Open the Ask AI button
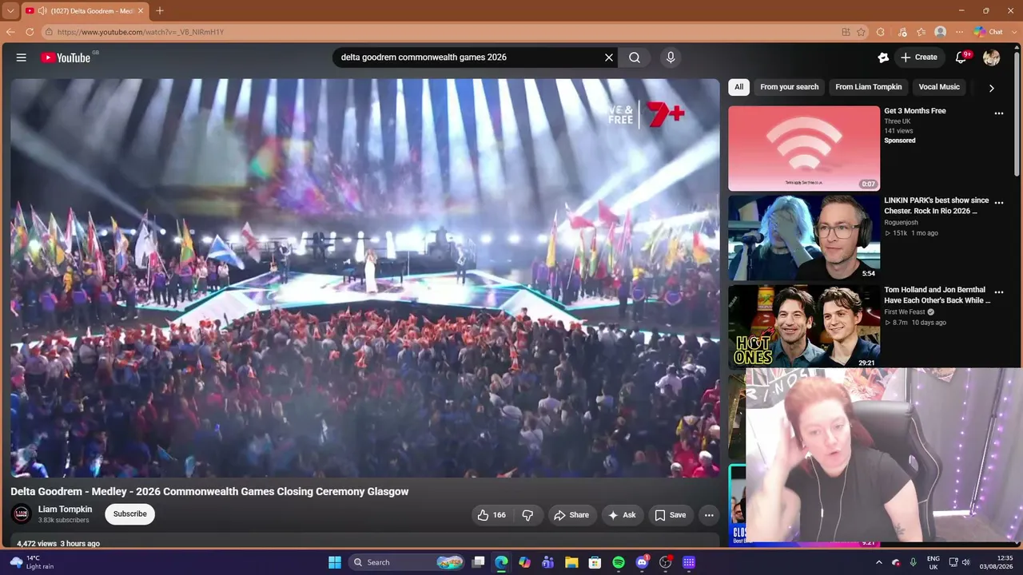Viewport: 1023px width, 575px height. pyautogui.click(x=622, y=515)
